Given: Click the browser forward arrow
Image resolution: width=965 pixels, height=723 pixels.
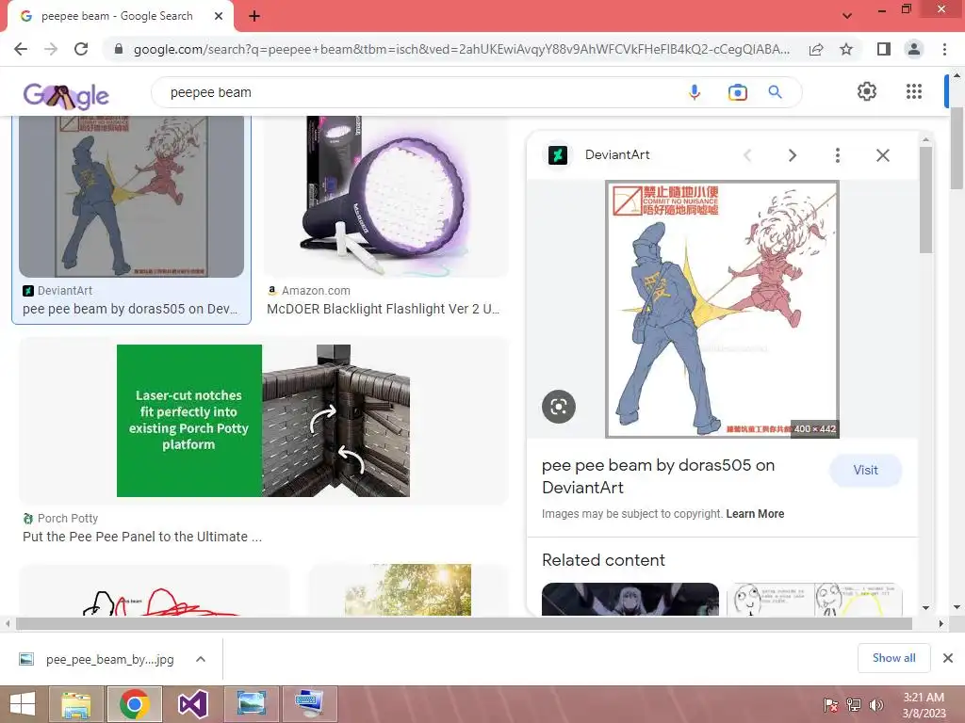Looking at the screenshot, I should click(51, 49).
